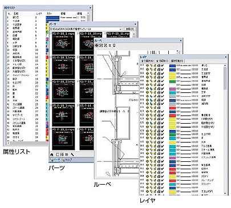Click the first icon in Loupe toolbar
231x208 pixels.
[x=96, y=46]
